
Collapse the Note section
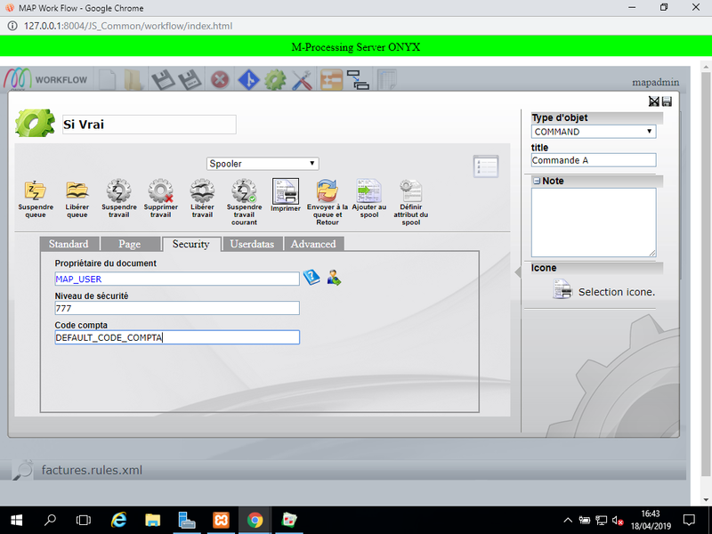pos(537,181)
